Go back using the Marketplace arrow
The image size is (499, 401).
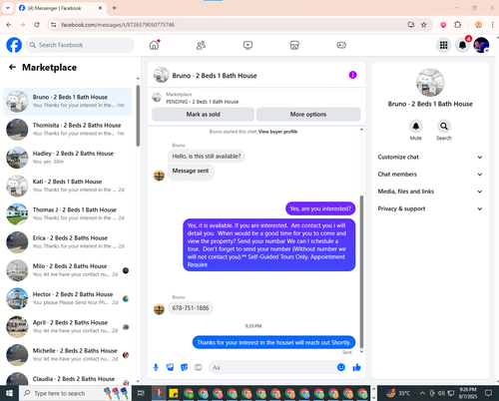[12, 67]
